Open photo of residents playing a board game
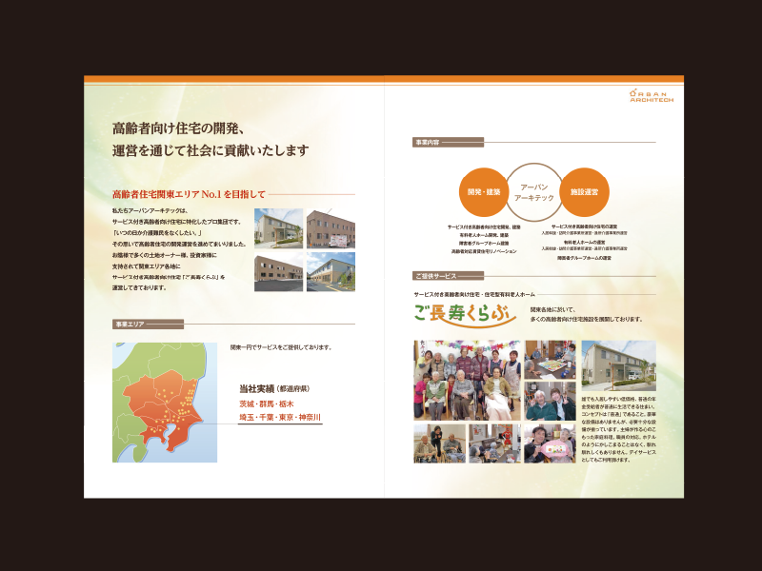The height and width of the screenshot is (571, 762). coord(551,360)
